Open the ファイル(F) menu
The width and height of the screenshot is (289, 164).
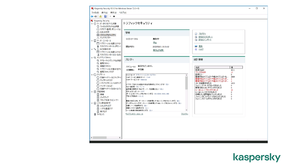point(95,13)
